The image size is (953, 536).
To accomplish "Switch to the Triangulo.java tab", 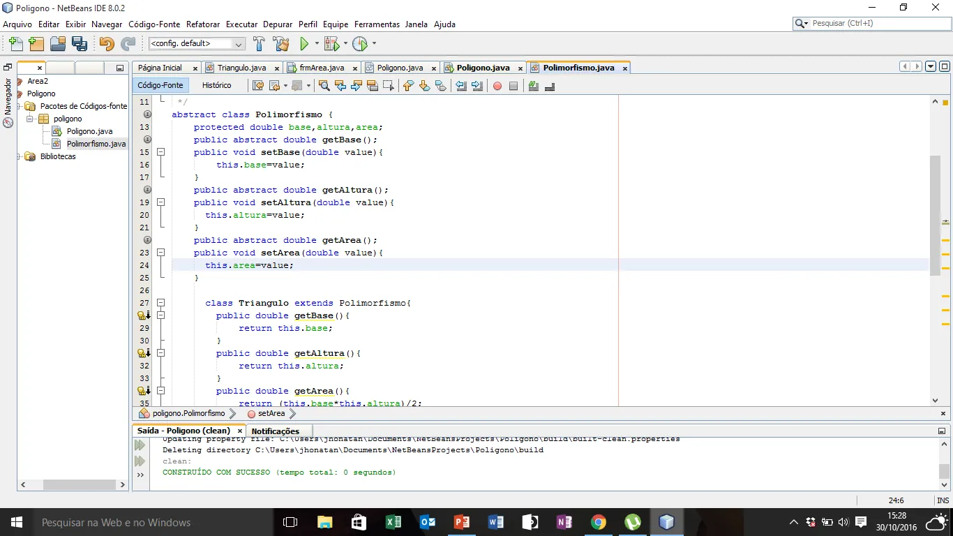I will 241,68.
